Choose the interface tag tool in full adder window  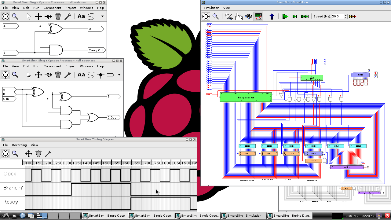111,75
